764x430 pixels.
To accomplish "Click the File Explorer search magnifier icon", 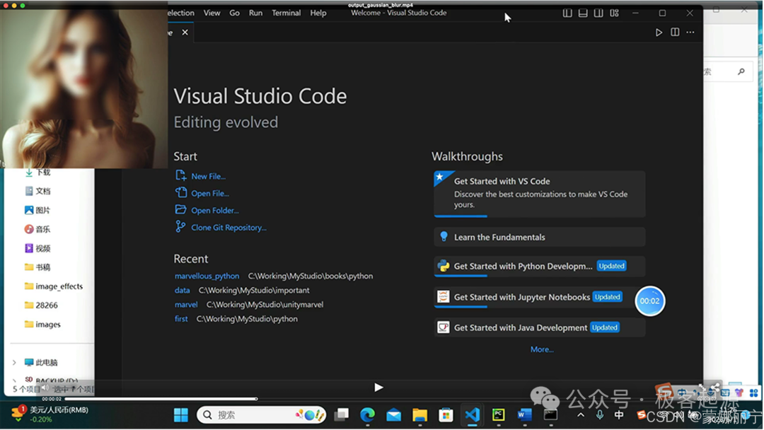I will pyautogui.click(x=741, y=71).
